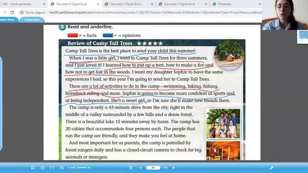308x173 pixels.
Task: Click the exercise number 2 badge
Action: 62,27
